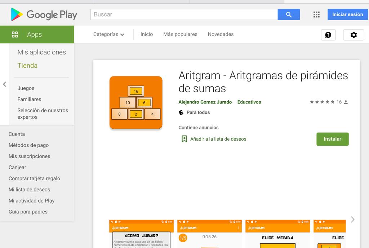The width and height of the screenshot is (369, 248).
Task: Collapse the sidebar with left arrow
Action: [4, 84]
